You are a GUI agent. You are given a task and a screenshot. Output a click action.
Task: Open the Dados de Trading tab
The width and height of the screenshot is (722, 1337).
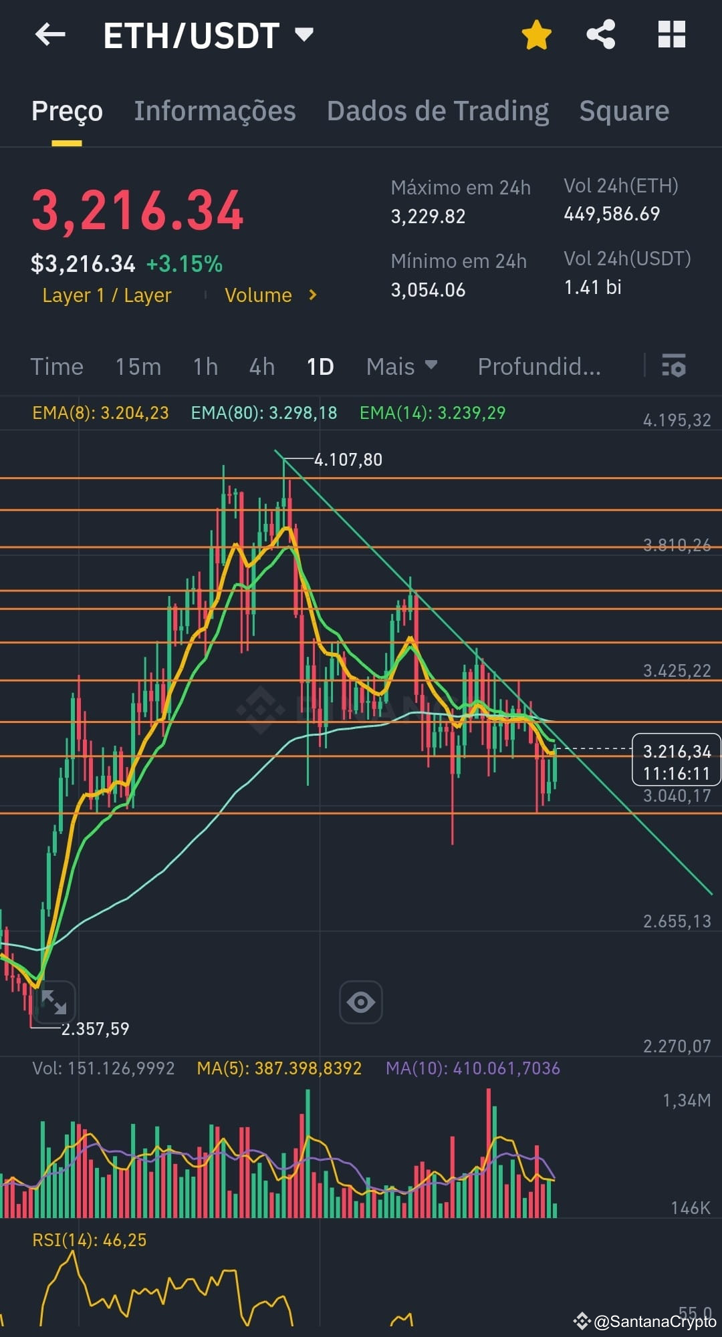438,111
